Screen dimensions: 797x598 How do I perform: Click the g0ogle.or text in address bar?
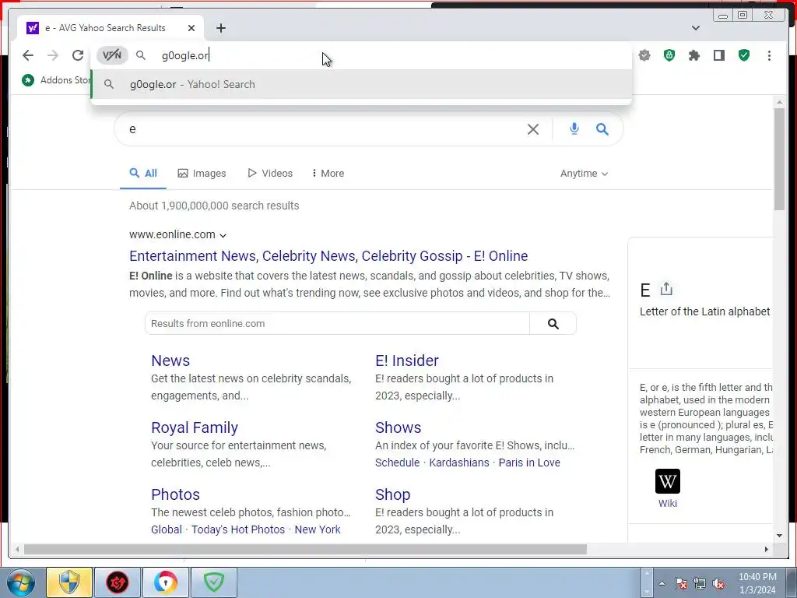[185, 55]
